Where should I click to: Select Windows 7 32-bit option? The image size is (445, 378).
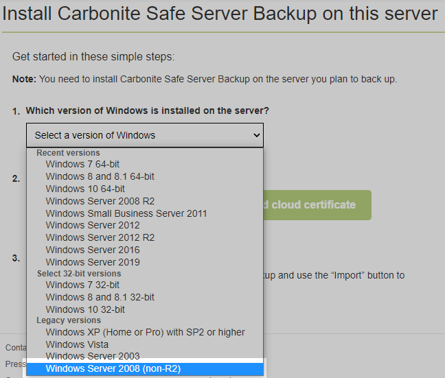pos(82,285)
